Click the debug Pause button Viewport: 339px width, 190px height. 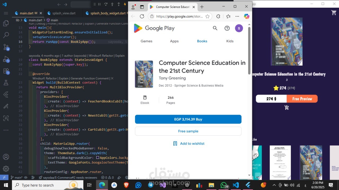click(100, 4)
